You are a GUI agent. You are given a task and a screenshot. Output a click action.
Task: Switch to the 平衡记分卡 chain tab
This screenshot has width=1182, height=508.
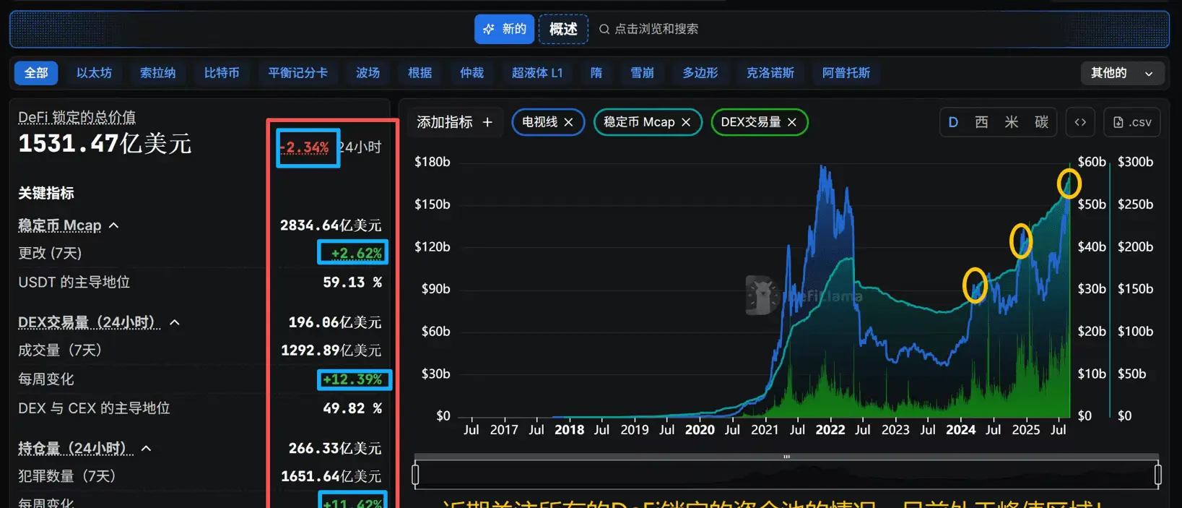tap(297, 73)
